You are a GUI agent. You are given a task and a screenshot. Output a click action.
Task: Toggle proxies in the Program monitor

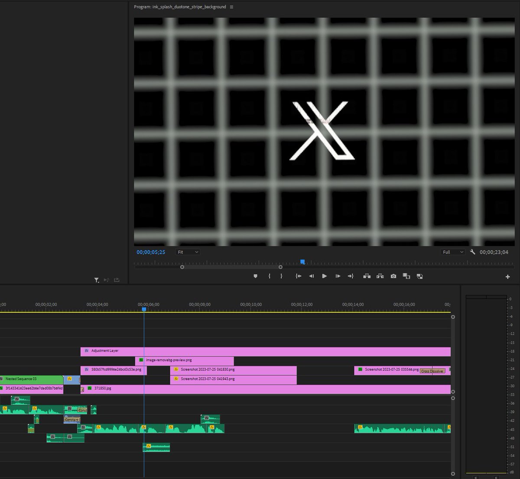pos(419,276)
